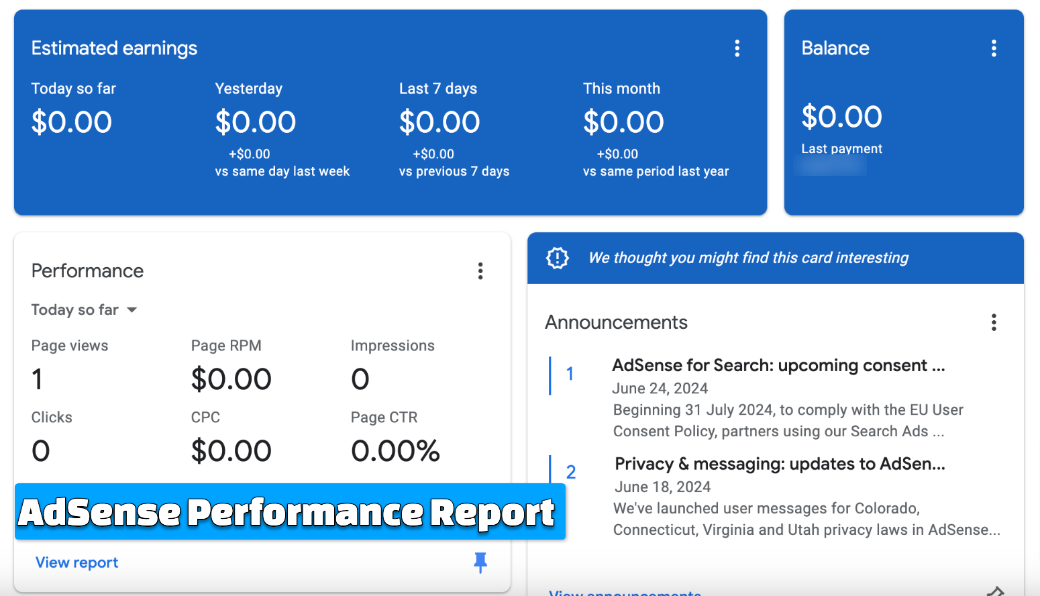The height and width of the screenshot is (596, 1040).
Task: Click the 'June 18, 2024' announcement date
Action: pyautogui.click(x=662, y=487)
